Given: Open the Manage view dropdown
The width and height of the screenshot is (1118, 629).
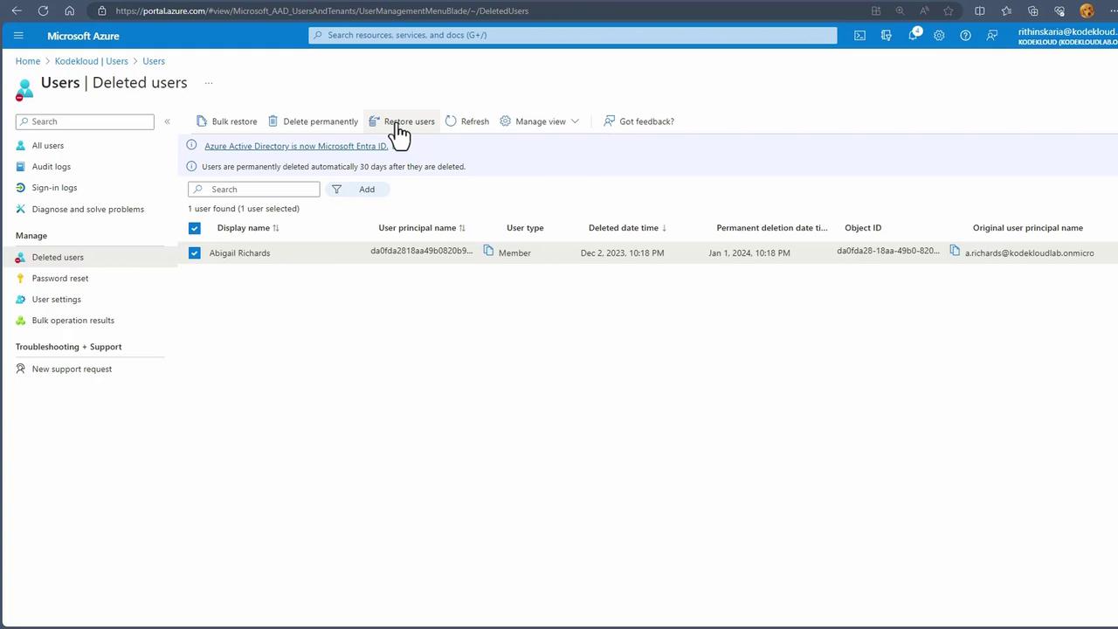Looking at the screenshot, I should 540,121.
